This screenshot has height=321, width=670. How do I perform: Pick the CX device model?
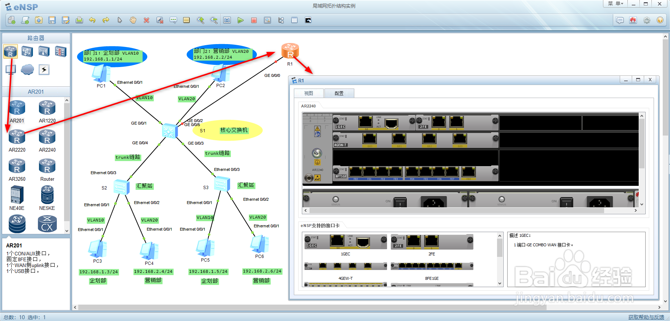click(x=47, y=224)
